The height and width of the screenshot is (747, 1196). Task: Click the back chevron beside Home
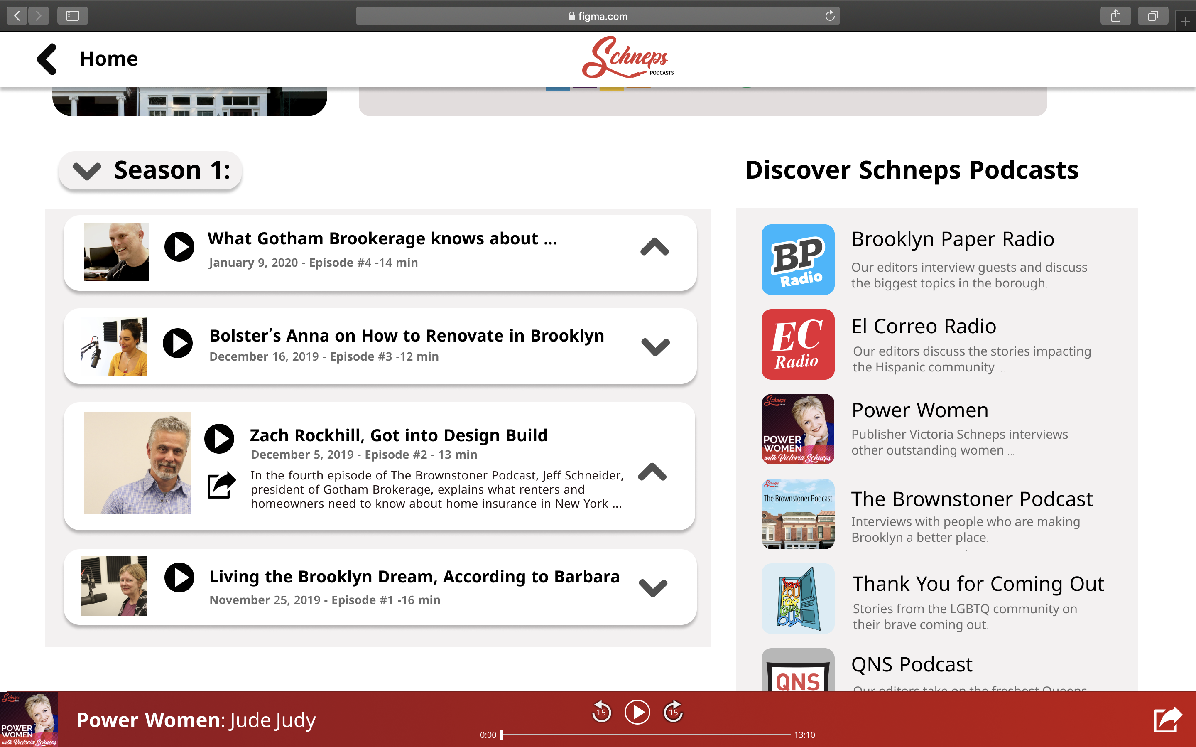(x=47, y=59)
